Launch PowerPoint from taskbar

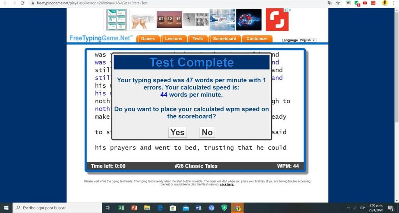pos(134,208)
